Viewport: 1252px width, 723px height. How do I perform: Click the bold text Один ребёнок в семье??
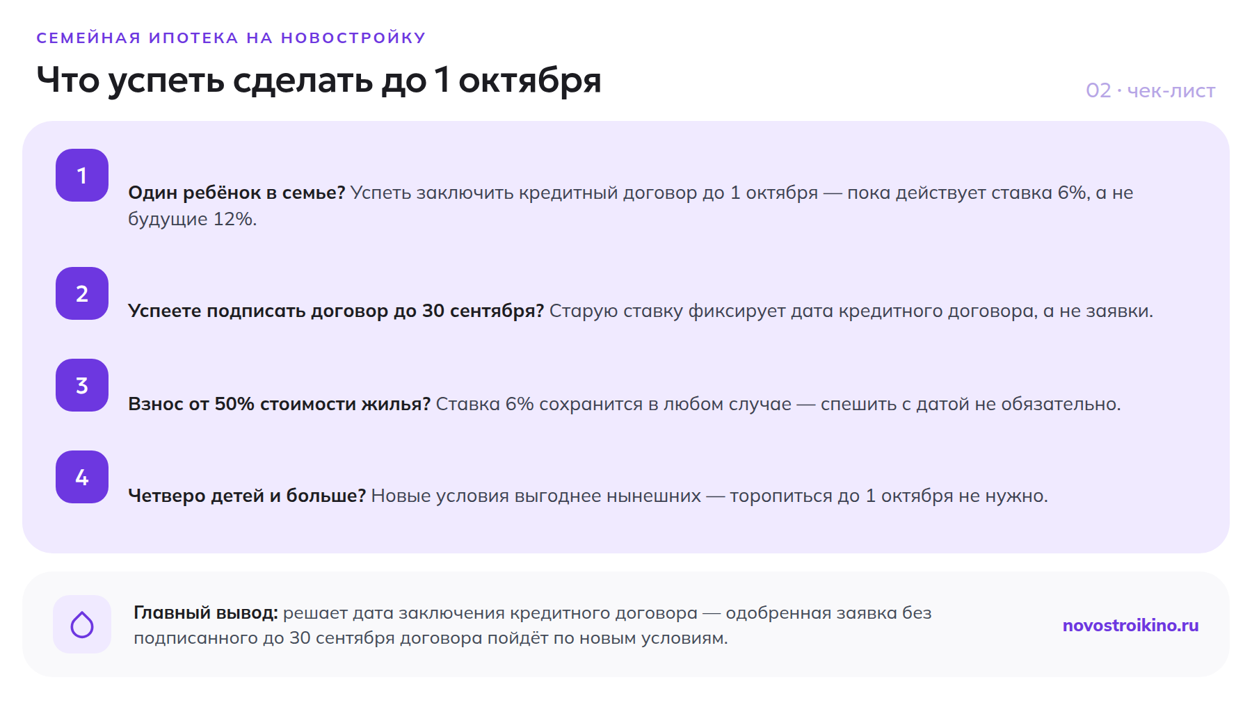click(236, 193)
